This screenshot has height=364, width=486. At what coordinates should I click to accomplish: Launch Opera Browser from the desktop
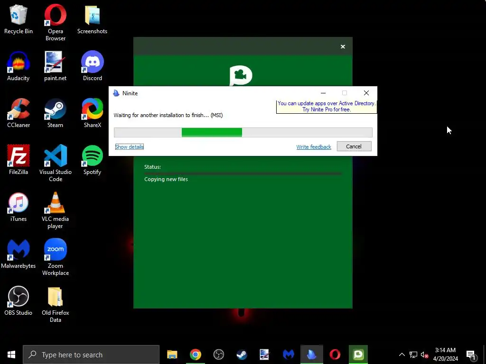click(55, 22)
